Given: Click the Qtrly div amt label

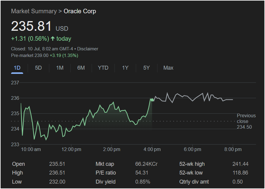Looking at the screenshot, I should [x=194, y=182].
